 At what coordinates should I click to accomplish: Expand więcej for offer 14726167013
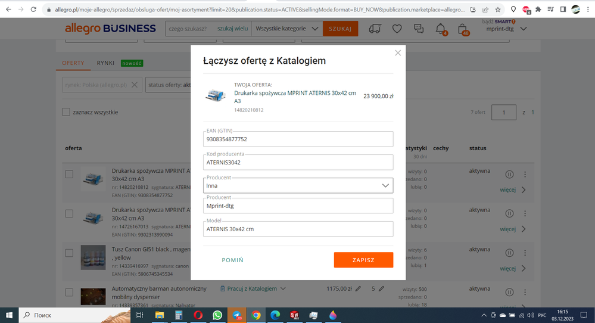pyautogui.click(x=513, y=229)
